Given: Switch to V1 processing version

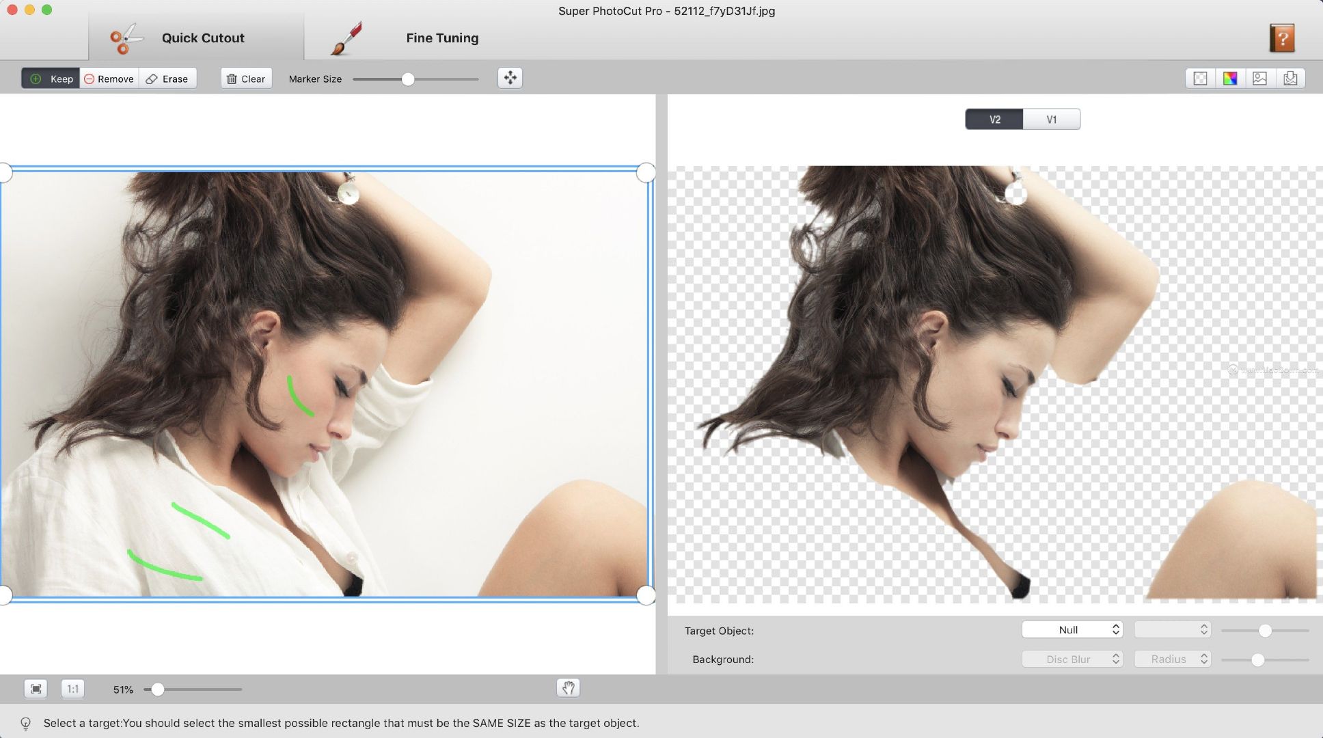Looking at the screenshot, I should click(1050, 119).
